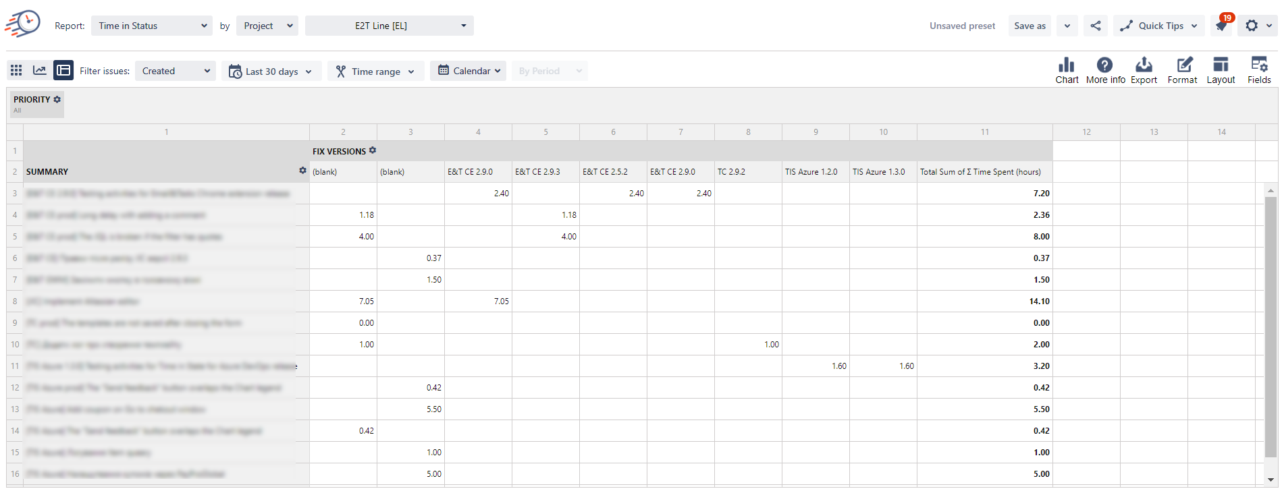
Task: Open the Created filter dropdown
Action: pos(176,71)
